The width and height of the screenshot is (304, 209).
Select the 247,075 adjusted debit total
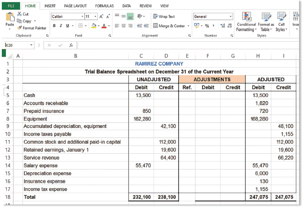(x=258, y=197)
